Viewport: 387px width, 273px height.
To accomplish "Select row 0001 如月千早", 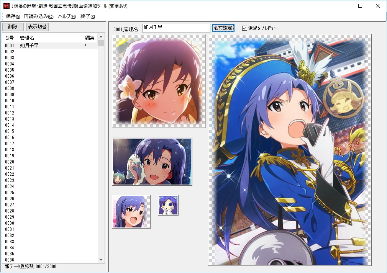I will [50, 46].
